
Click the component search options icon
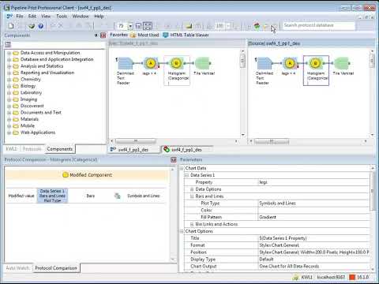coord(8,44)
